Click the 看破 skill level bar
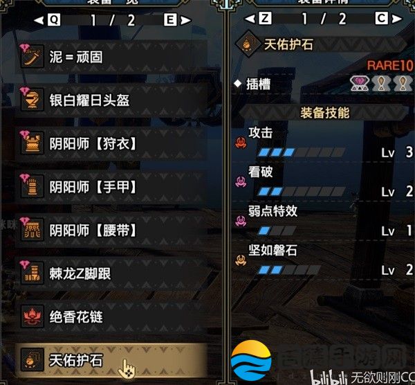This screenshot has height=385, width=415. tap(301, 191)
